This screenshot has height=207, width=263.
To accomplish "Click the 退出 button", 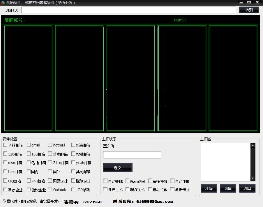I will click(247, 188).
